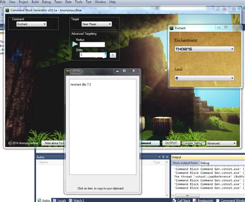Maximize the Output popup window
This screenshot has height=202, width=245.
124,71
